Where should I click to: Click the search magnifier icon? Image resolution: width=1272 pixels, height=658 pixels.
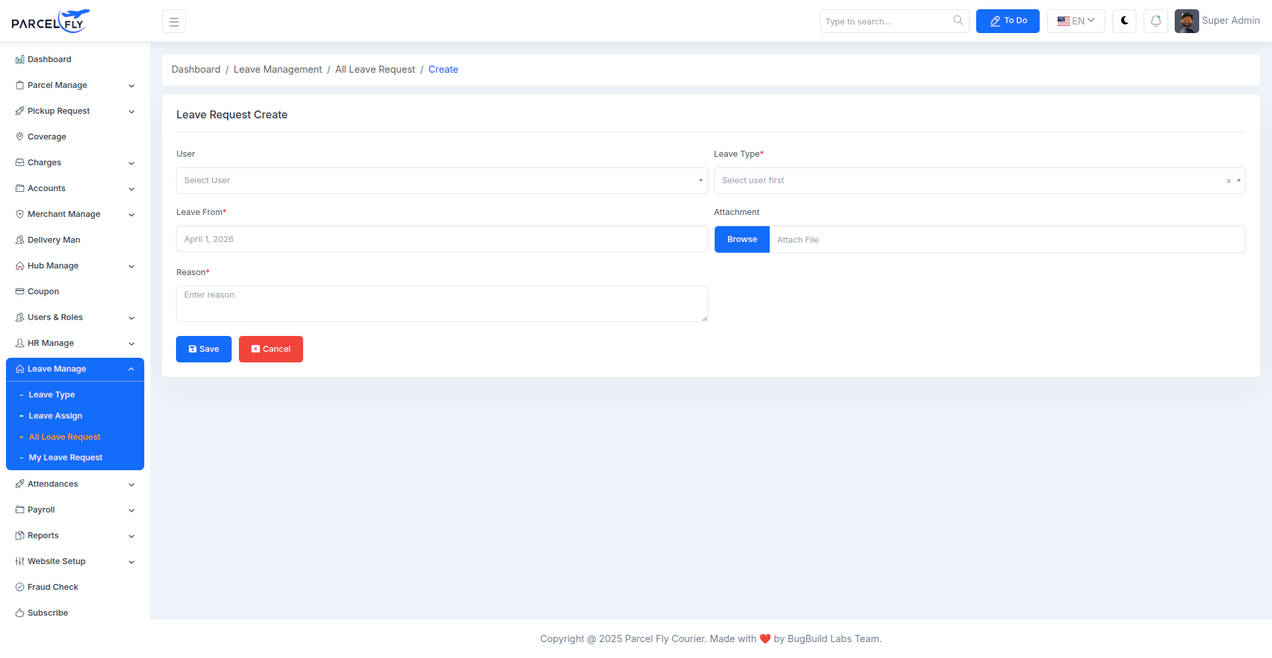pyautogui.click(x=958, y=21)
